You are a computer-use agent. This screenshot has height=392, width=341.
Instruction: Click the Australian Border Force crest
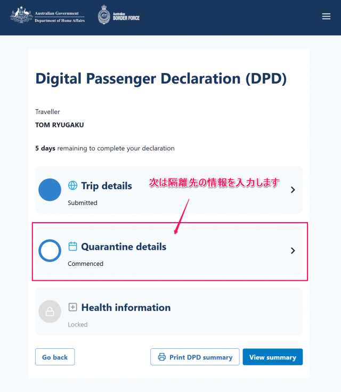click(104, 15)
